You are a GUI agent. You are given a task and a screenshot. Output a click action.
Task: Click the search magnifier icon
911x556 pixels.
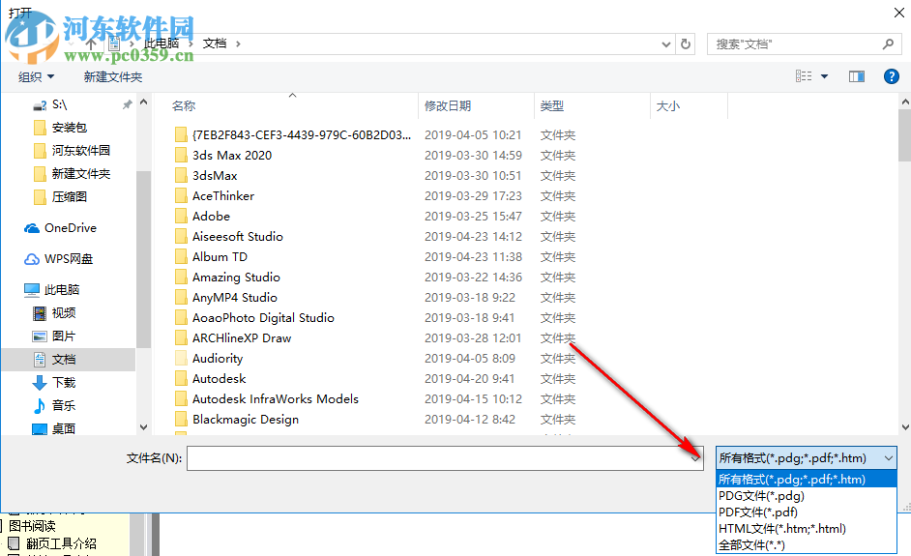click(888, 44)
